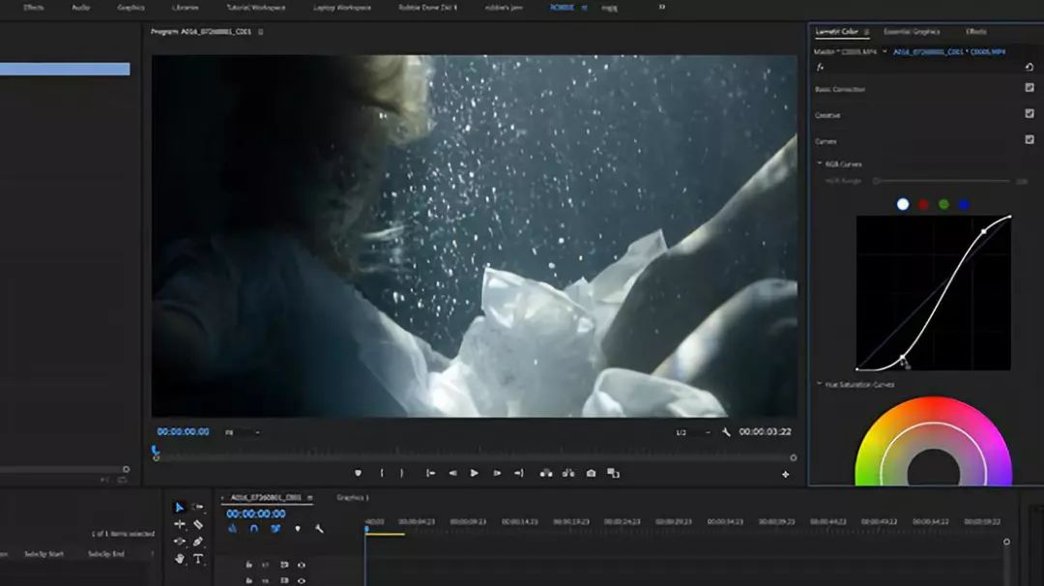This screenshot has height=586, width=1044.
Task: Open the Program Monitor wrench settings
Action: click(724, 432)
